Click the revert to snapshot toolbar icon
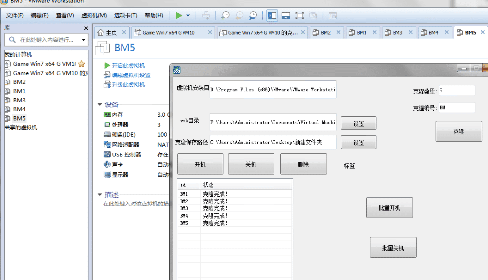 pyautogui.click(x=239, y=16)
